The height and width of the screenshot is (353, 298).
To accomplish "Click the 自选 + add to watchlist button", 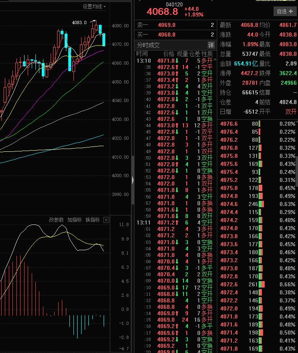I will coord(284,11).
